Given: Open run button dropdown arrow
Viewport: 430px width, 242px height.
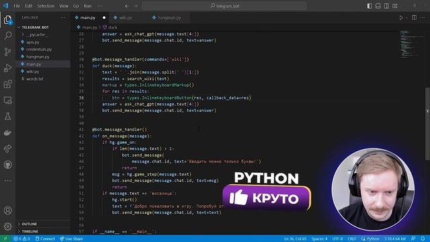Looking at the screenshot, I should (406, 17).
